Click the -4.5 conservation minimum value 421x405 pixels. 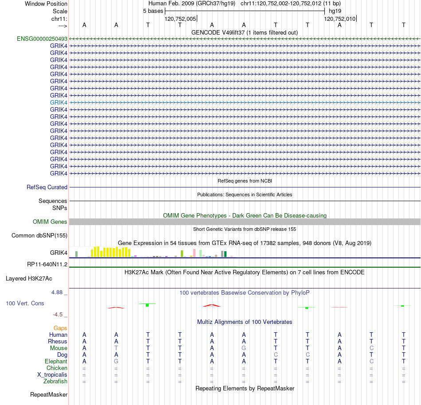pos(58,314)
